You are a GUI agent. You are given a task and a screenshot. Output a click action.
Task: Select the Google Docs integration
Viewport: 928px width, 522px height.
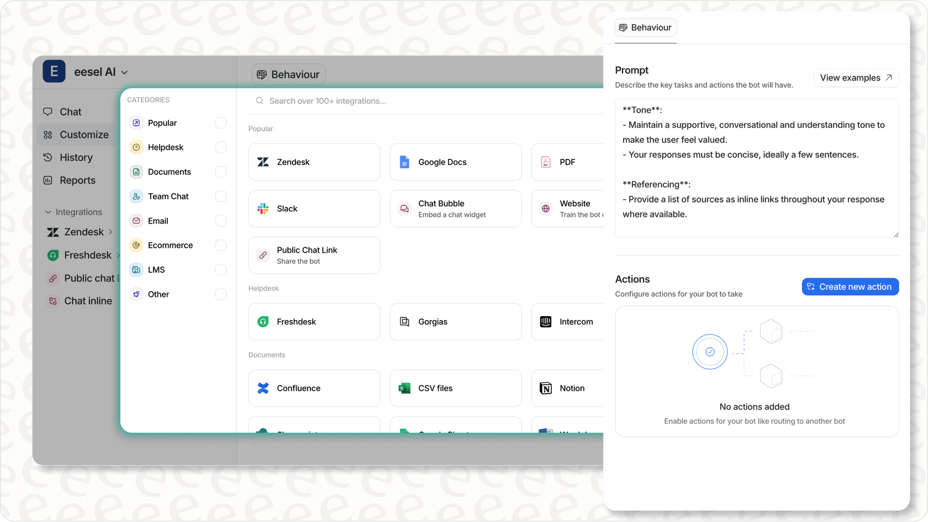pos(455,162)
